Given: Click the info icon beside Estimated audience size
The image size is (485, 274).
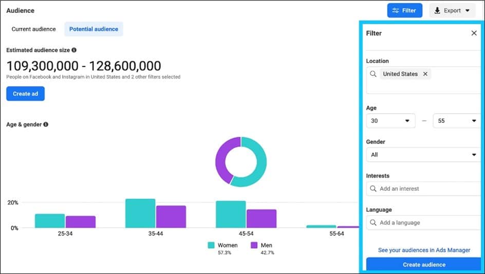Looking at the screenshot, I should (x=74, y=50).
